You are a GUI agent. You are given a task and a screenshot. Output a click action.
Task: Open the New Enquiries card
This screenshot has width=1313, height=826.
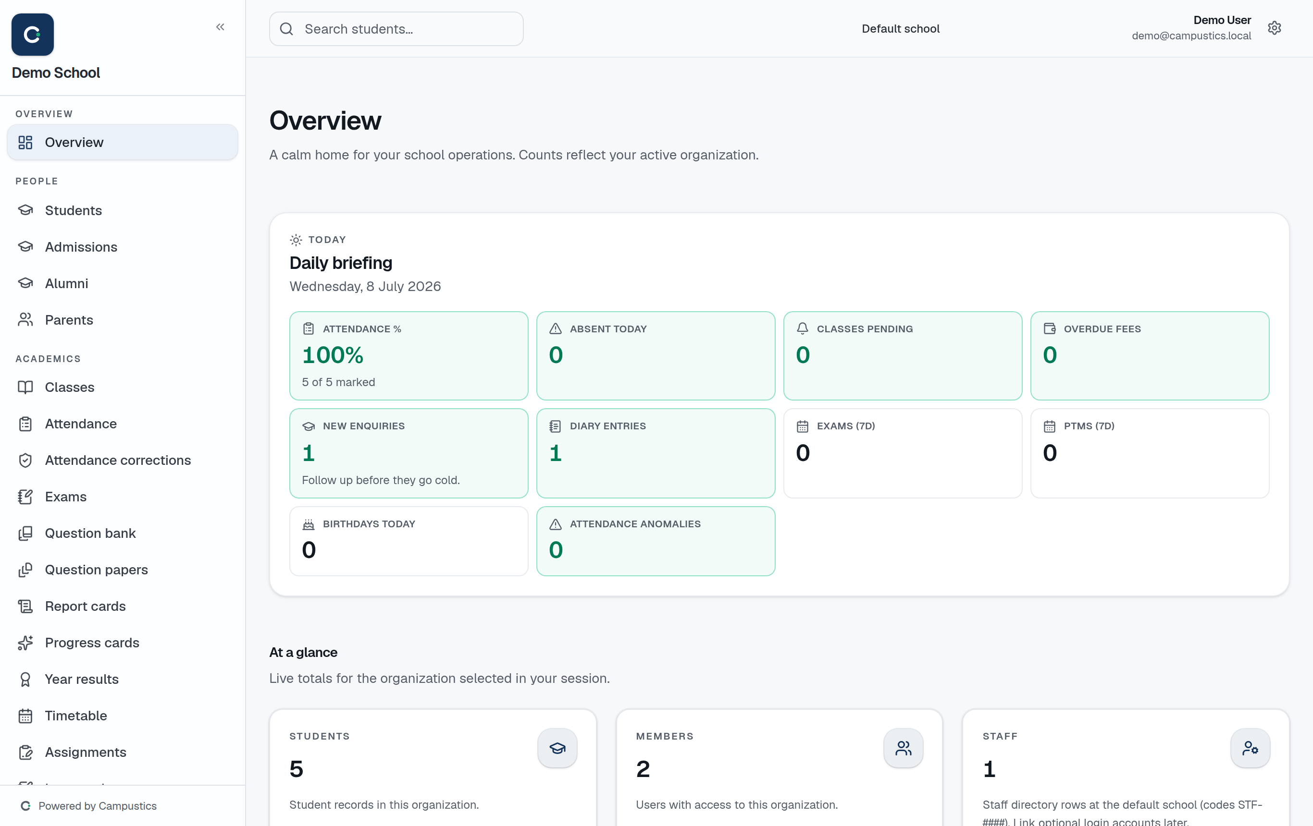(409, 453)
